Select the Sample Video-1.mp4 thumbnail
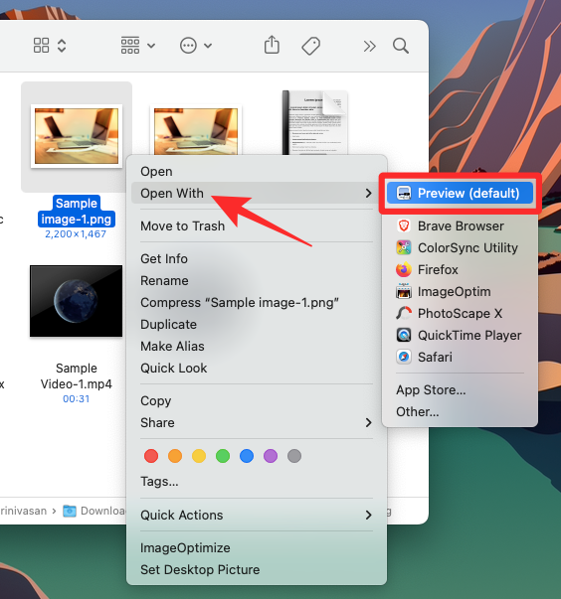This screenshot has width=561, height=599. (77, 301)
